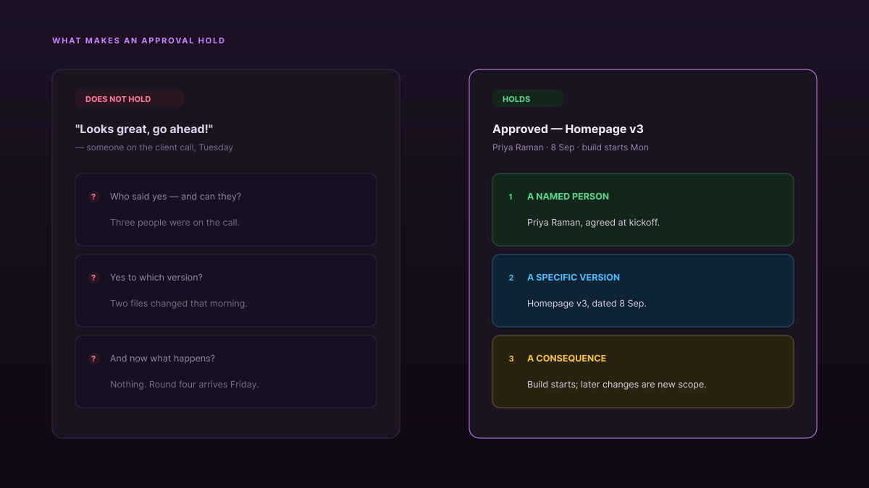Click the "WHAT MAKES AN APPROVAL HOLD" heading
This screenshot has height=488, width=869.
coord(139,40)
